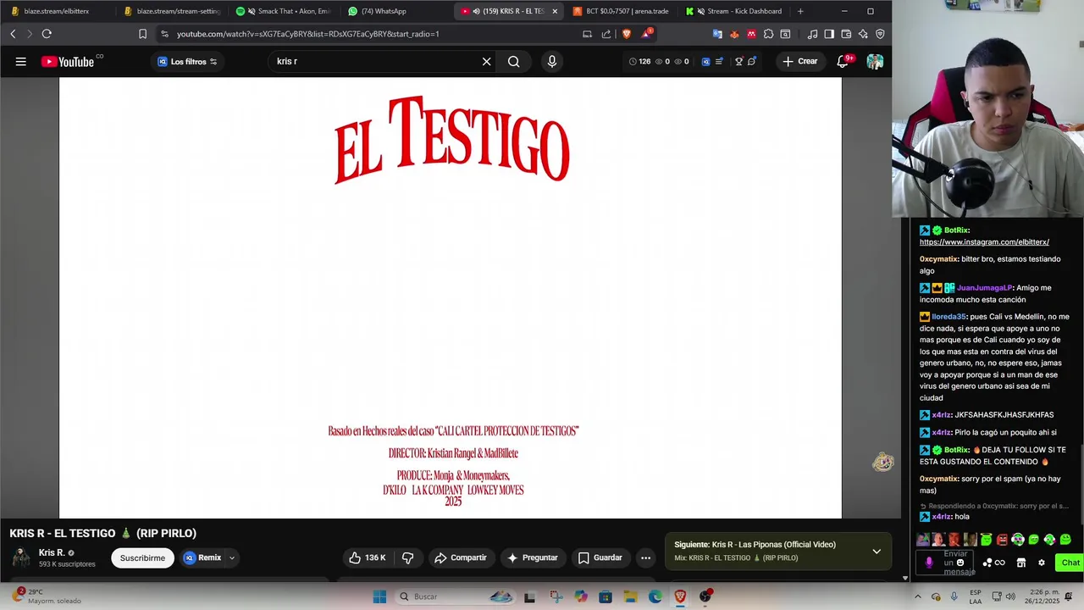
Task: Go to the YouTube home logo
Action: tap(68, 61)
